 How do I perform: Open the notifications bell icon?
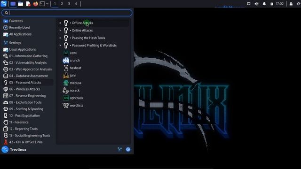pyautogui.click(x=264, y=4)
